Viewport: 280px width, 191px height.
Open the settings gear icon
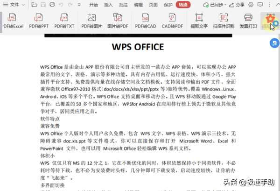point(251,5)
